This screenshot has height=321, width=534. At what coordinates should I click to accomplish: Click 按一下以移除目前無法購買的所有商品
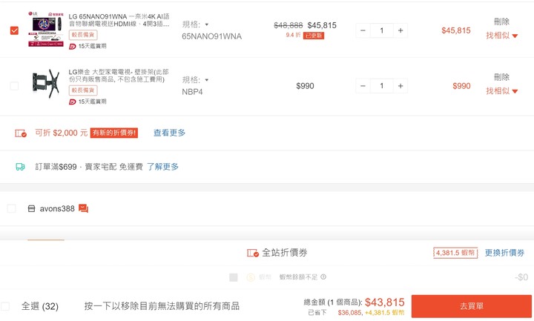(x=162, y=306)
